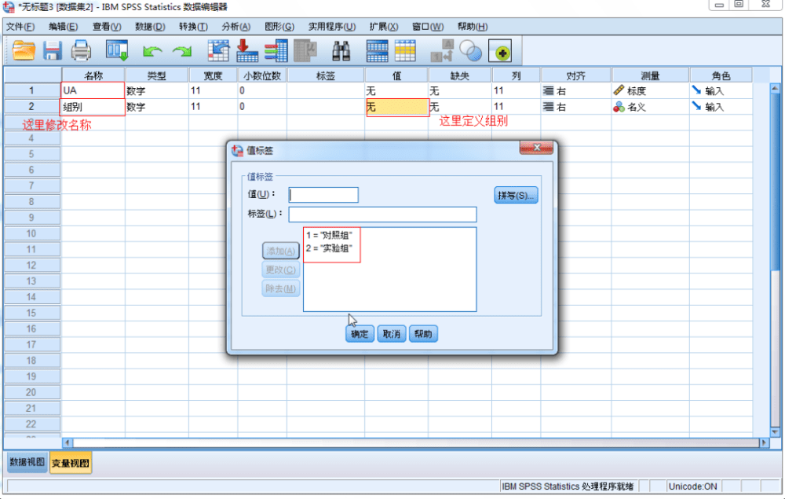Open a data document via folder icon

pyautogui.click(x=24, y=50)
